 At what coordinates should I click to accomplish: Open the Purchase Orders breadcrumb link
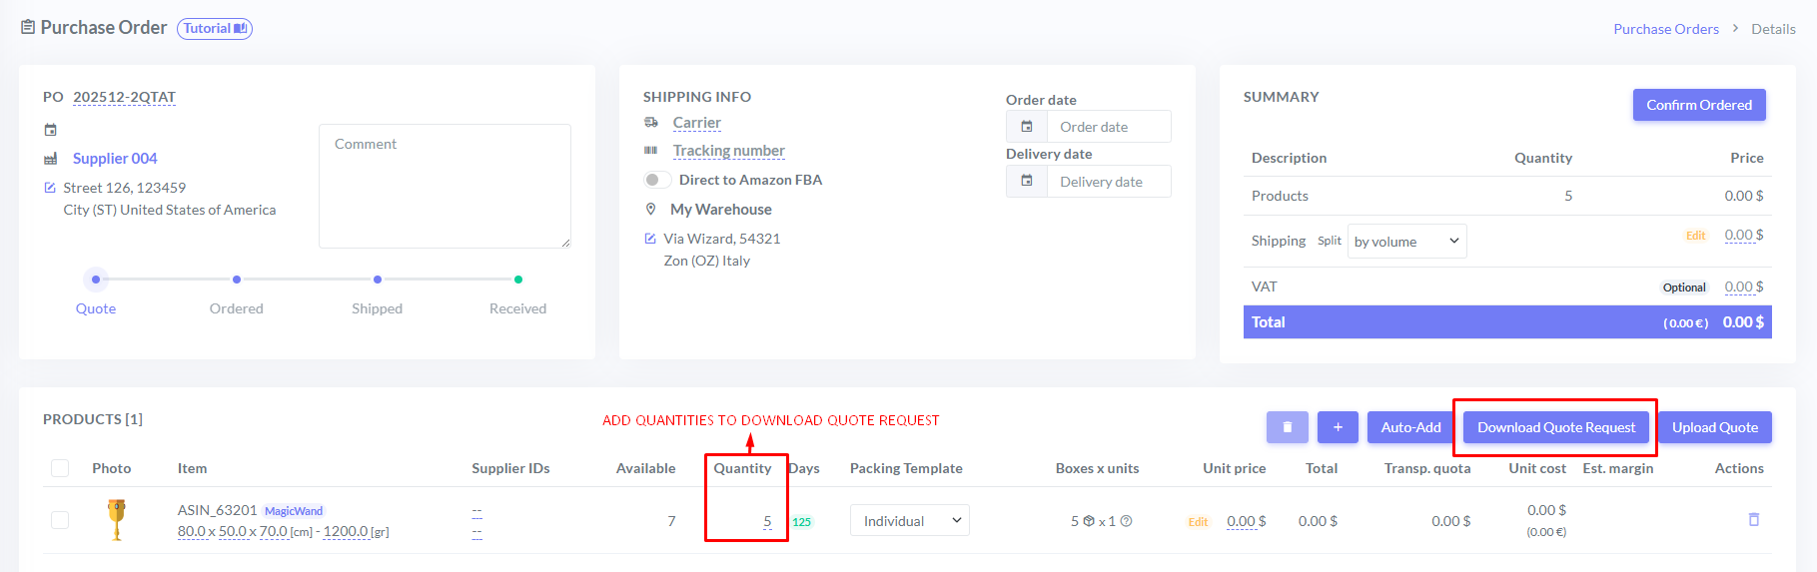pyautogui.click(x=1665, y=29)
